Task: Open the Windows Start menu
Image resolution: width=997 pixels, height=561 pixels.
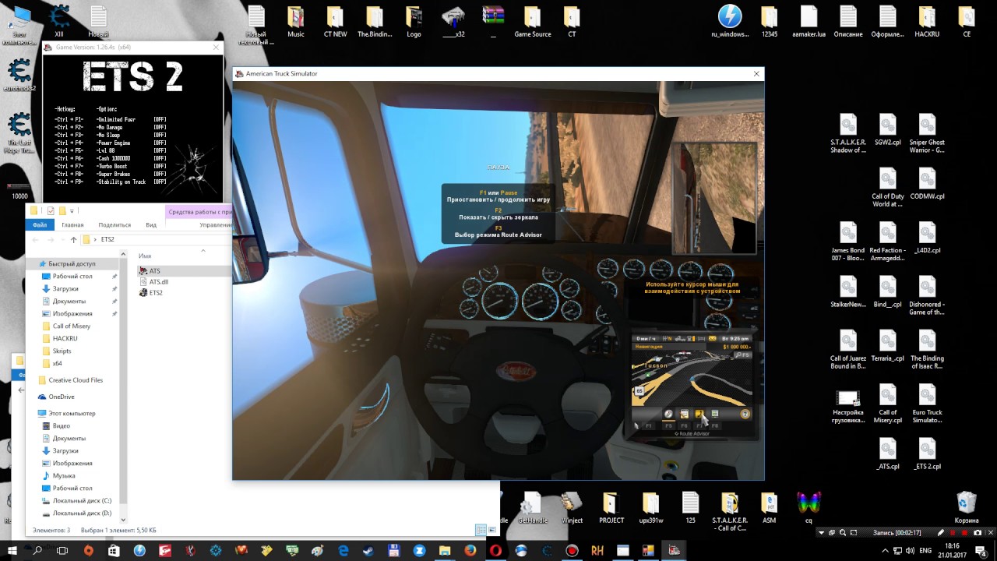Action: 11,550
